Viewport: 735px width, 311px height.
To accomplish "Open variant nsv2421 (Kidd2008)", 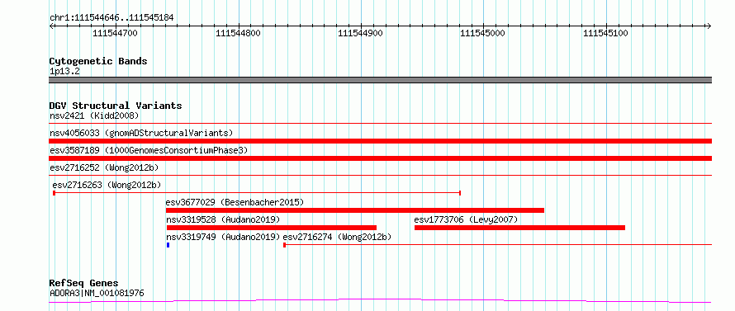I will point(94,115).
